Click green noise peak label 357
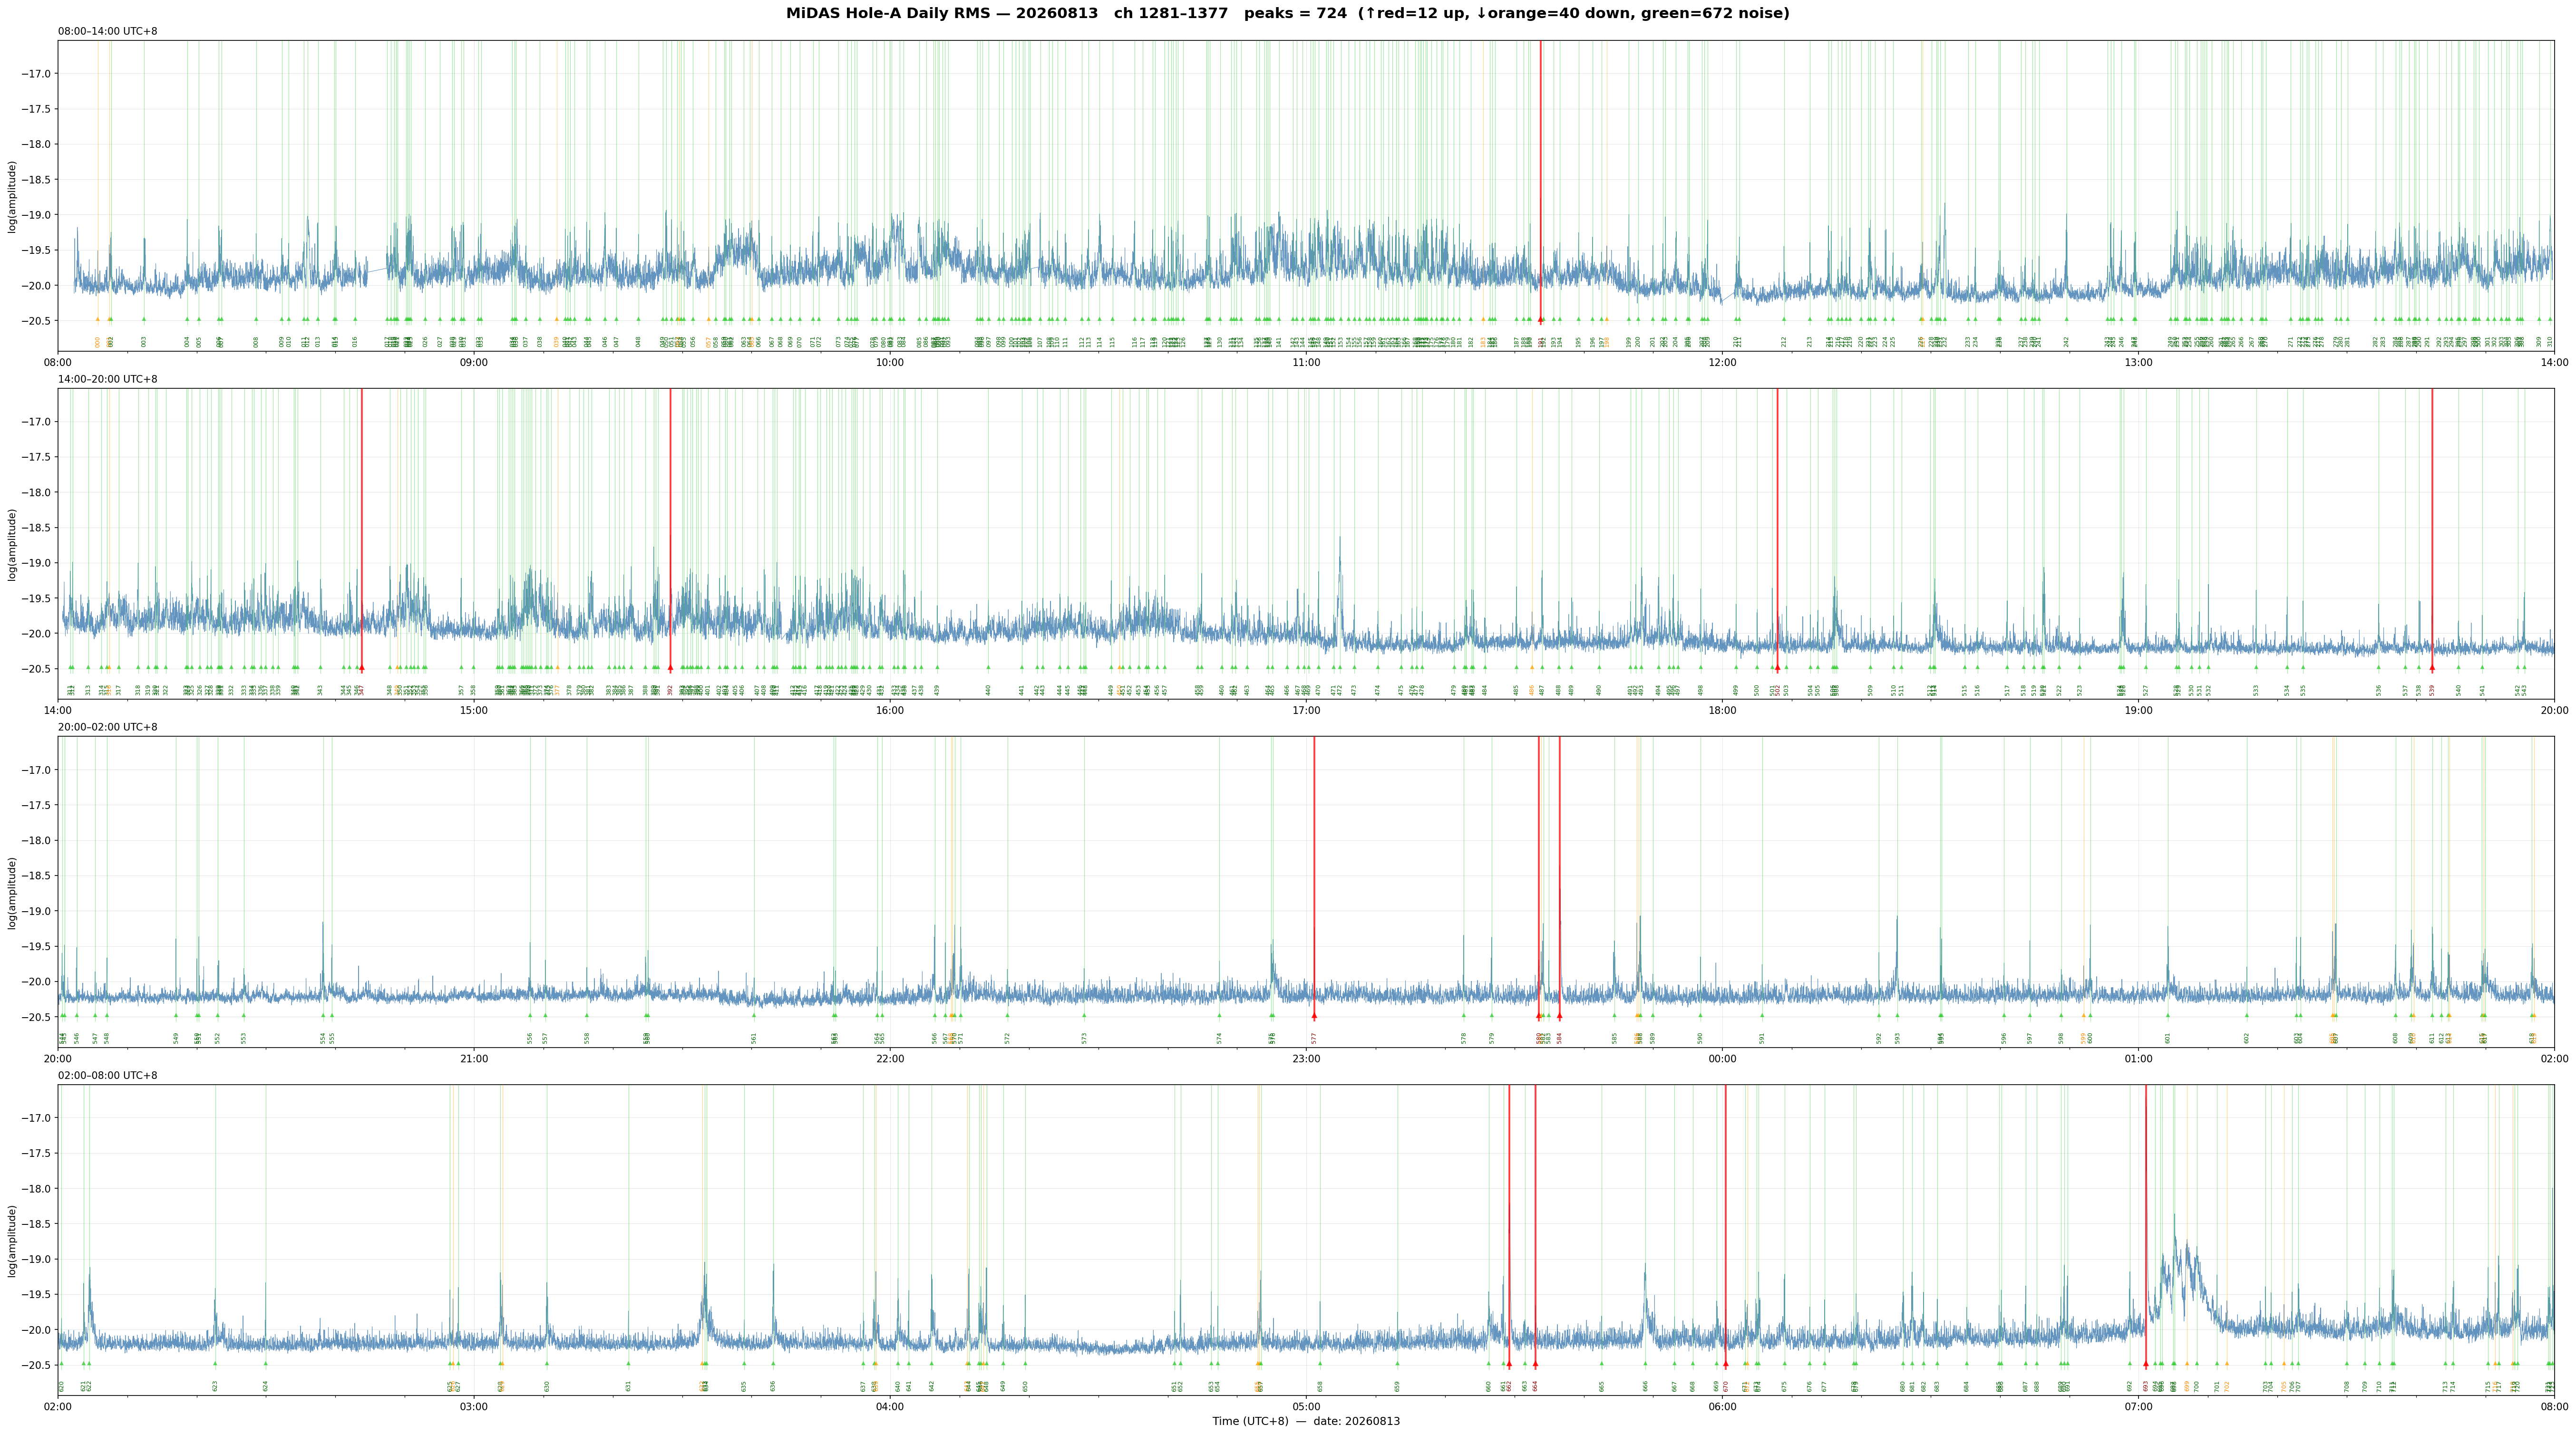 461,690
